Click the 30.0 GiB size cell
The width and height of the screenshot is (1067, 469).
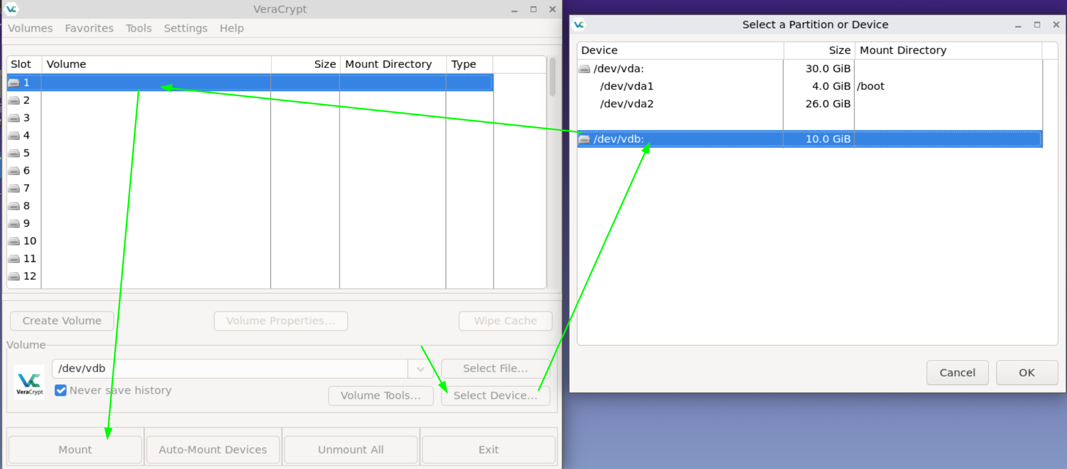point(828,68)
